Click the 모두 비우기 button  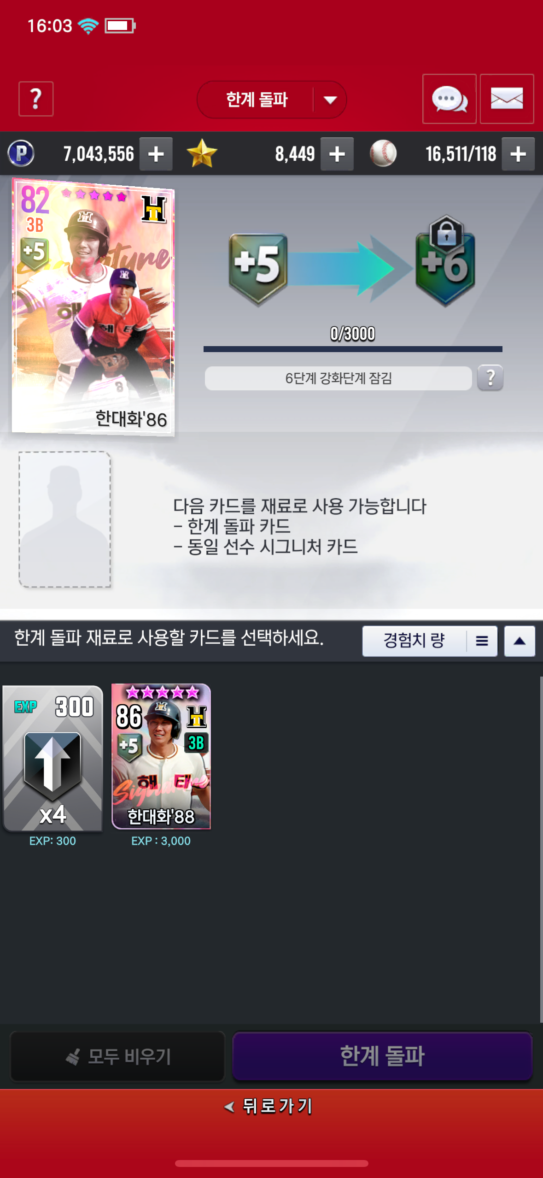coord(117,1056)
